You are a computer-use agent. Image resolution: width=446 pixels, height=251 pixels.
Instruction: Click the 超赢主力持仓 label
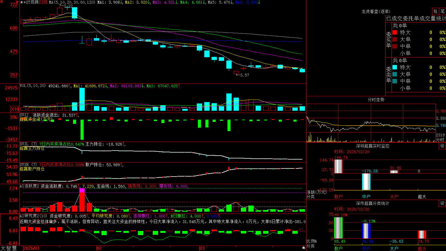click(32, 148)
